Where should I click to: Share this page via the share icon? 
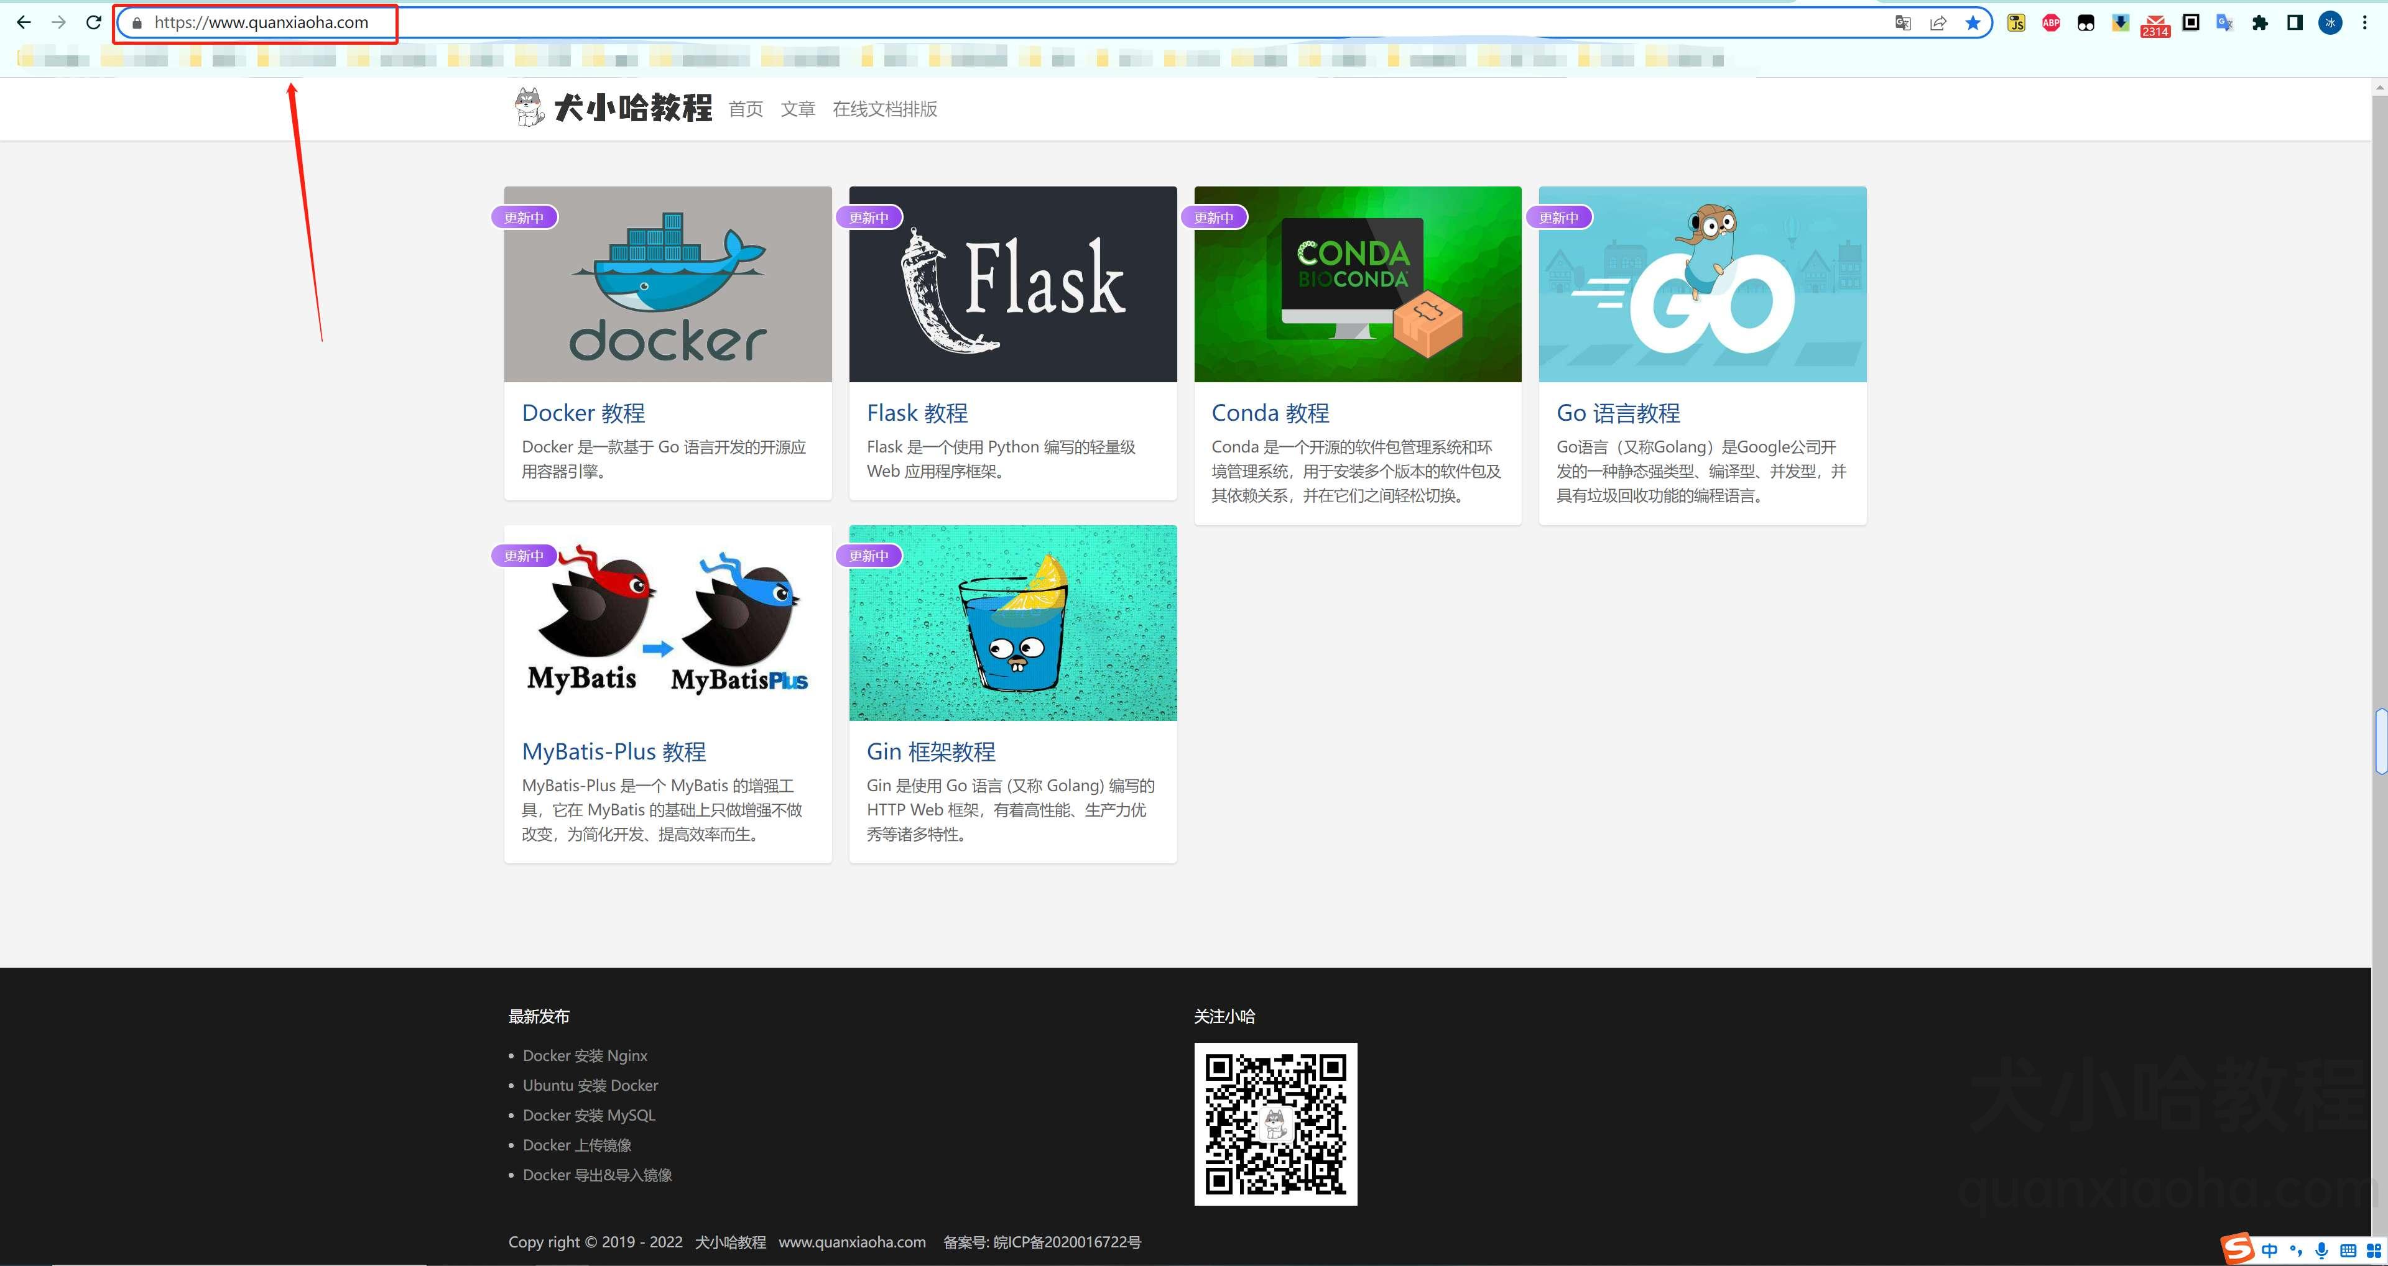pyautogui.click(x=1938, y=23)
